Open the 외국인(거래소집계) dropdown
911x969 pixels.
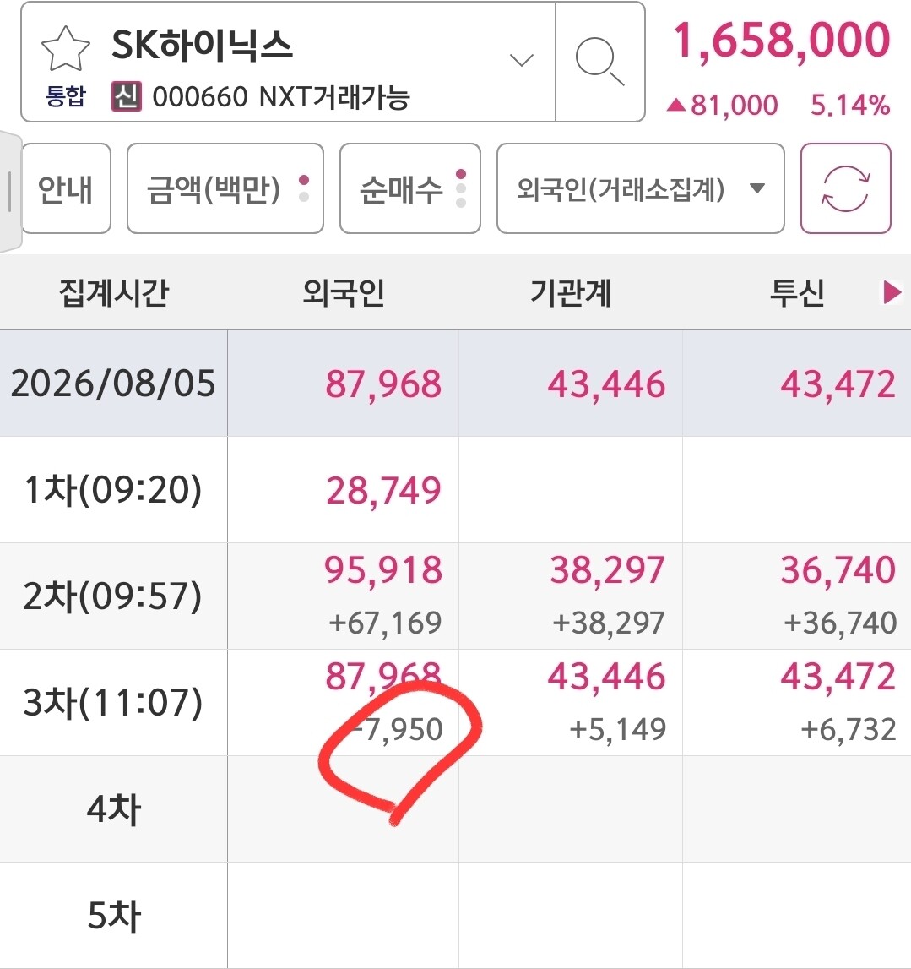pos(641,188)
